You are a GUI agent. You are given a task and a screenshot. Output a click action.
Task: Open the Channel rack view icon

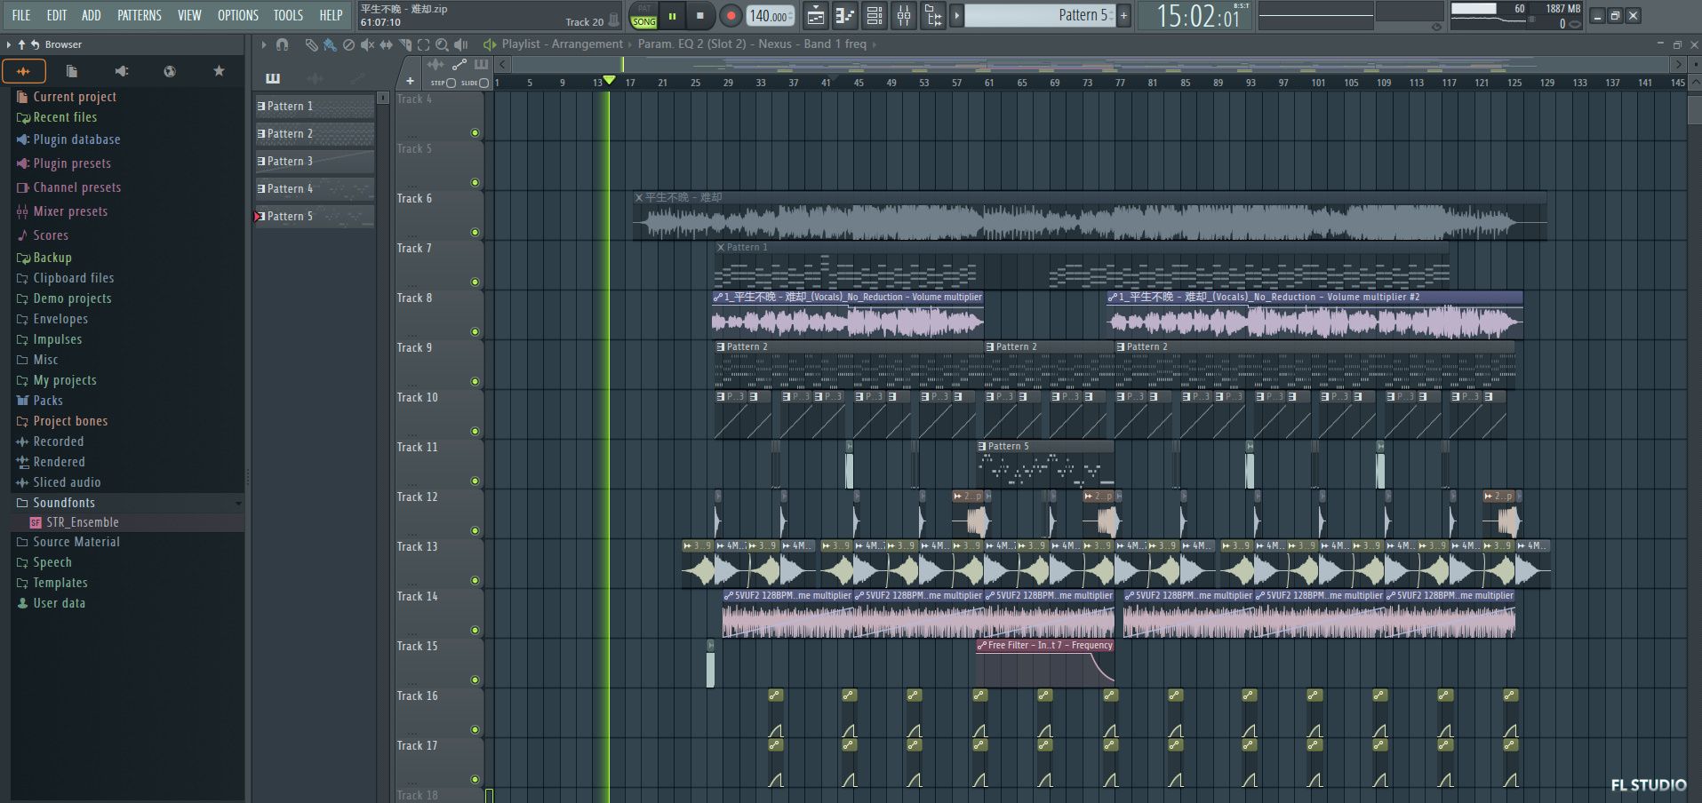click(x=875, y=16)
